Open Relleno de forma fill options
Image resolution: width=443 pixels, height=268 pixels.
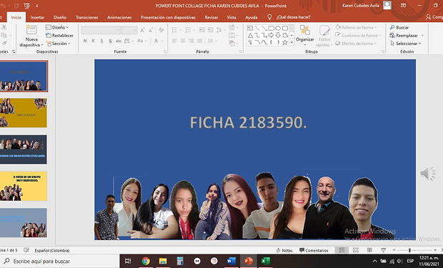click(356, 27)
